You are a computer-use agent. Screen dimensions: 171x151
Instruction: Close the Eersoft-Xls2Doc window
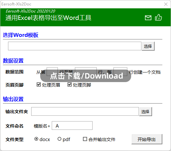(x=166, y=4)
